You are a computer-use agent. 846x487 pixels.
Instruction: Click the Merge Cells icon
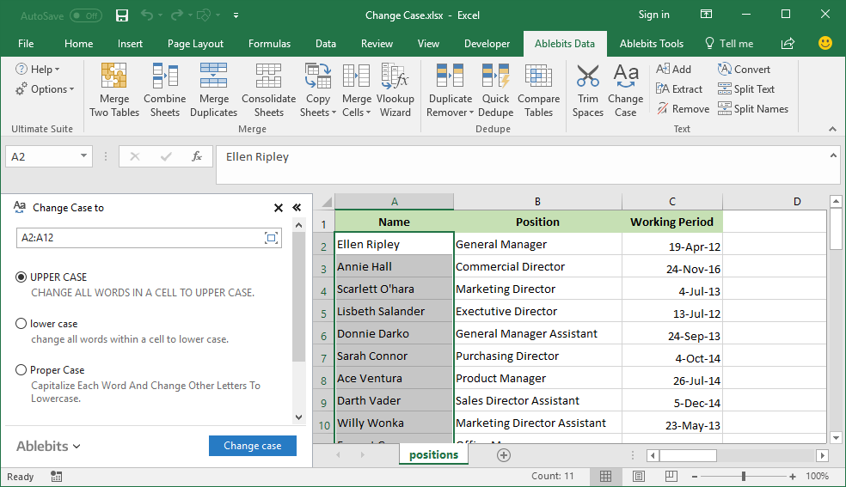click(356, 76)
